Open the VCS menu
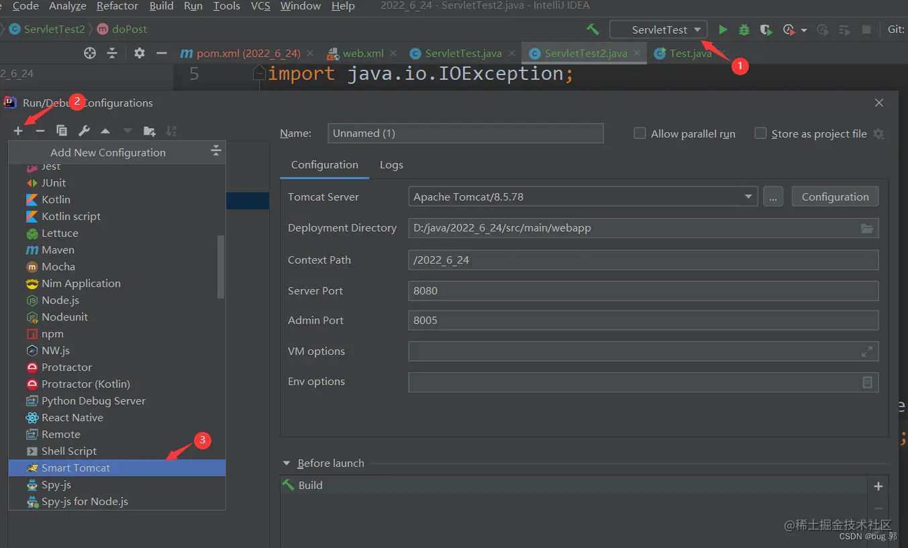Viewport: 908px width, 548px height. point(260,6)
